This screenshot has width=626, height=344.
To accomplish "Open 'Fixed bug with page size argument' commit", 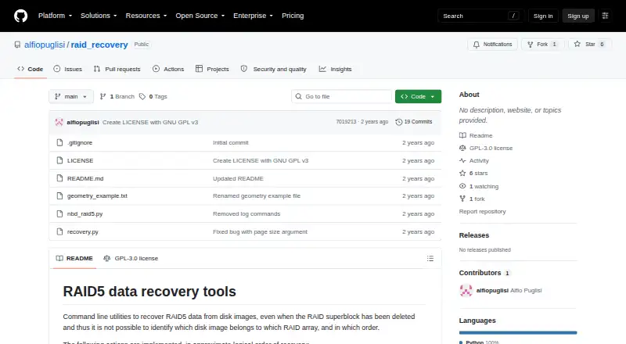I will coord(261,231).
